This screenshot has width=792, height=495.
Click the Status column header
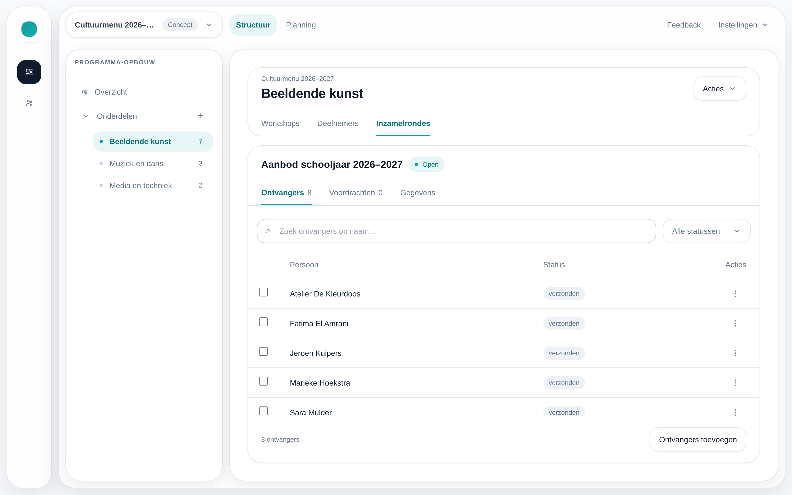point(554,265)
